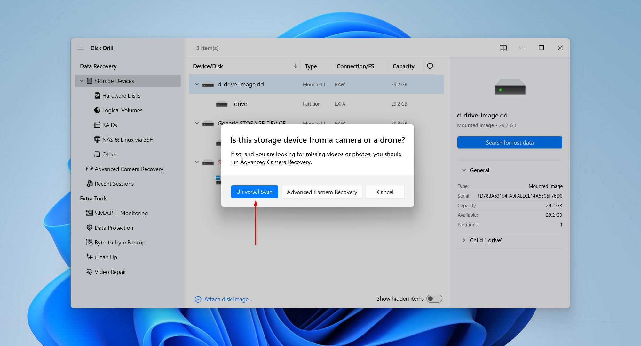Click the Byte-to-byte Backup icon
Viewport: 641px width, 346px height.
[89, 242]
